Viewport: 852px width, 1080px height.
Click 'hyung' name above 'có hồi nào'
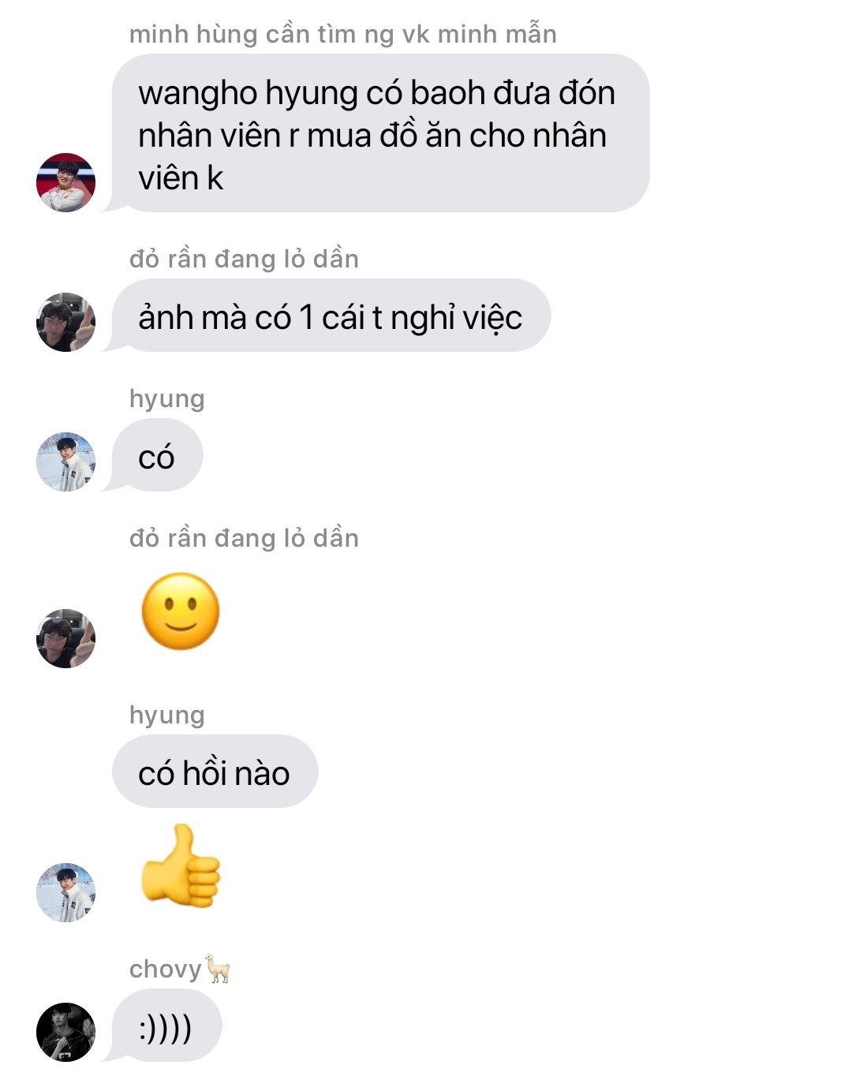click(x=166, y=716)
